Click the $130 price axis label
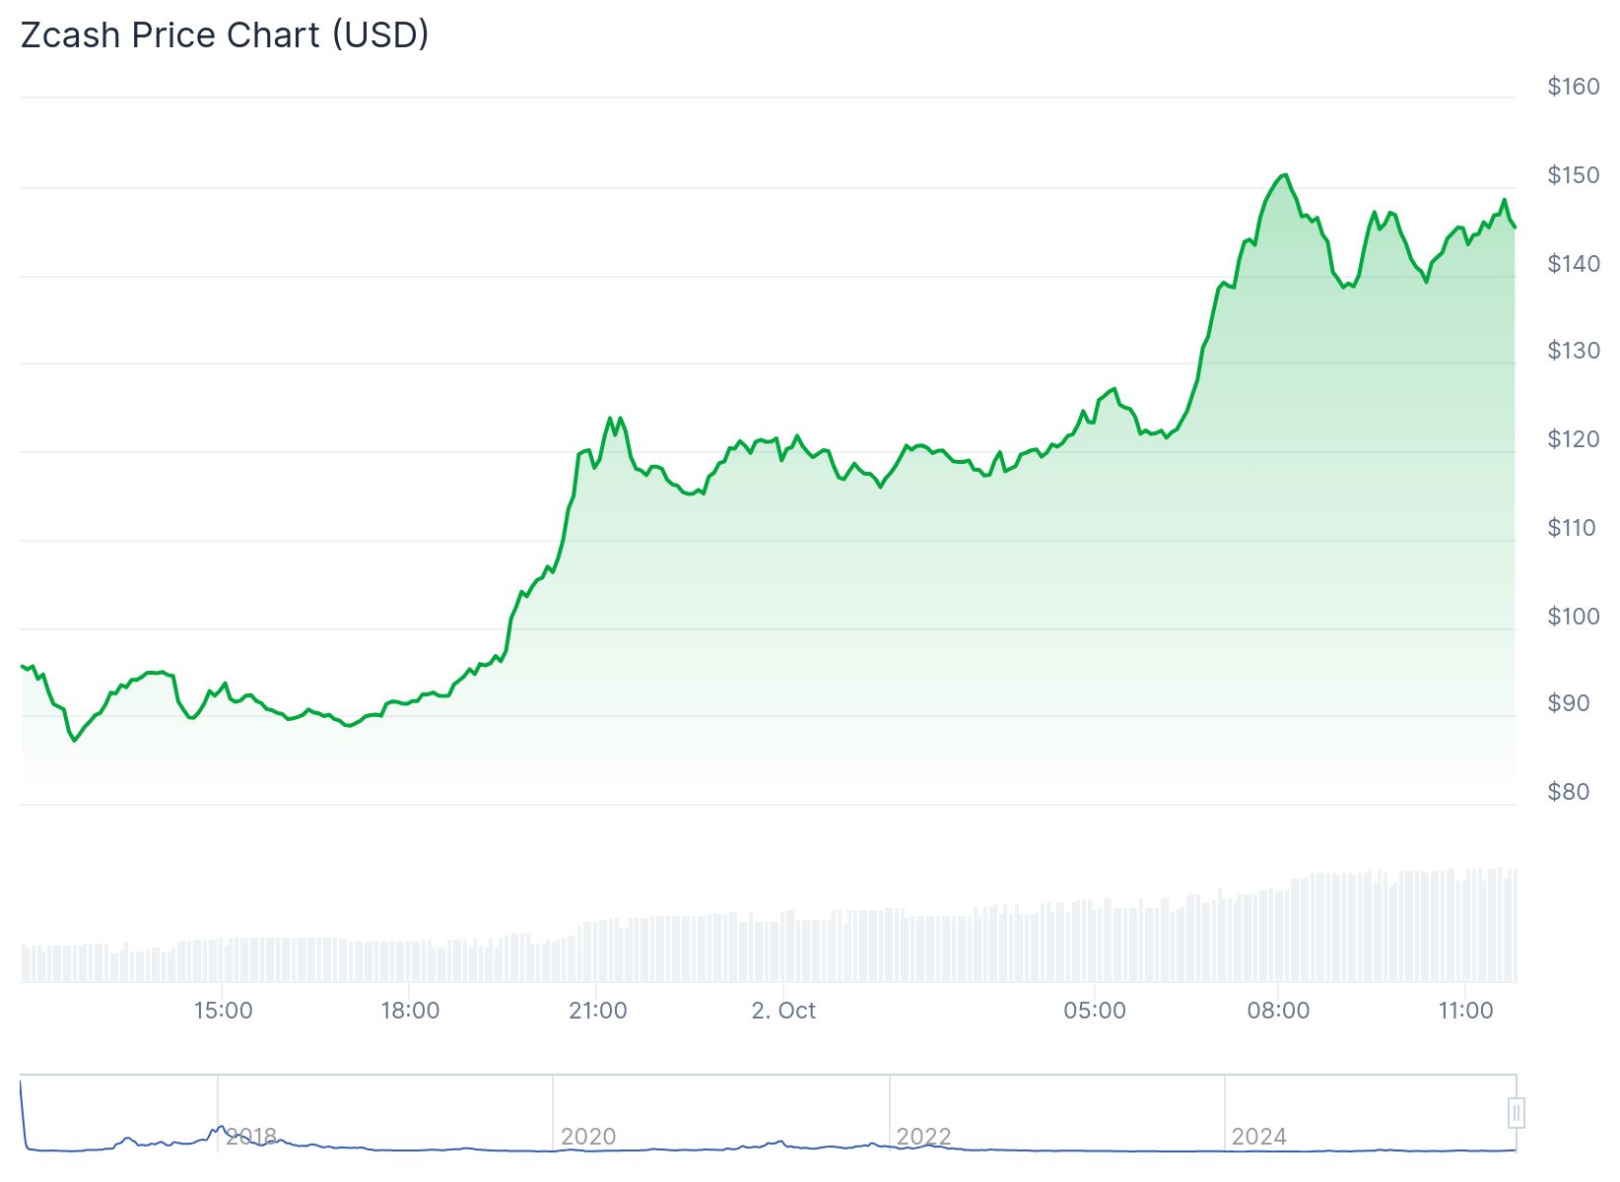Screen dimensions: 1620x1182 (x=1573, y=351)
